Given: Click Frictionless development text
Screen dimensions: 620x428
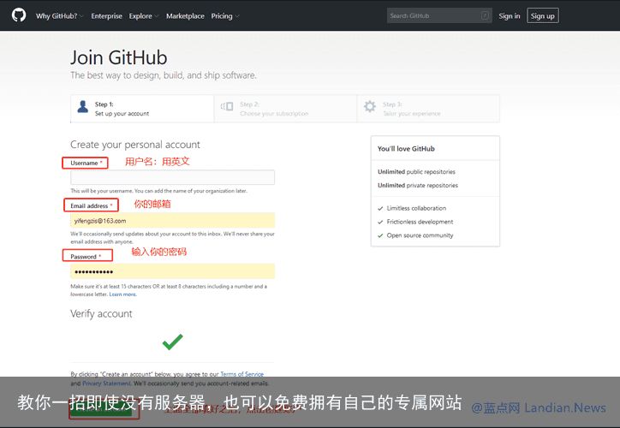Looking at the screenshot, I should [420, 222].
